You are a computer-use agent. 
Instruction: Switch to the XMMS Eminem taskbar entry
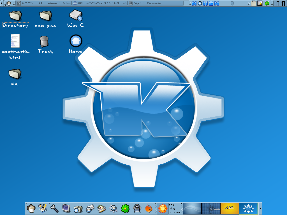tap(43, 3)
